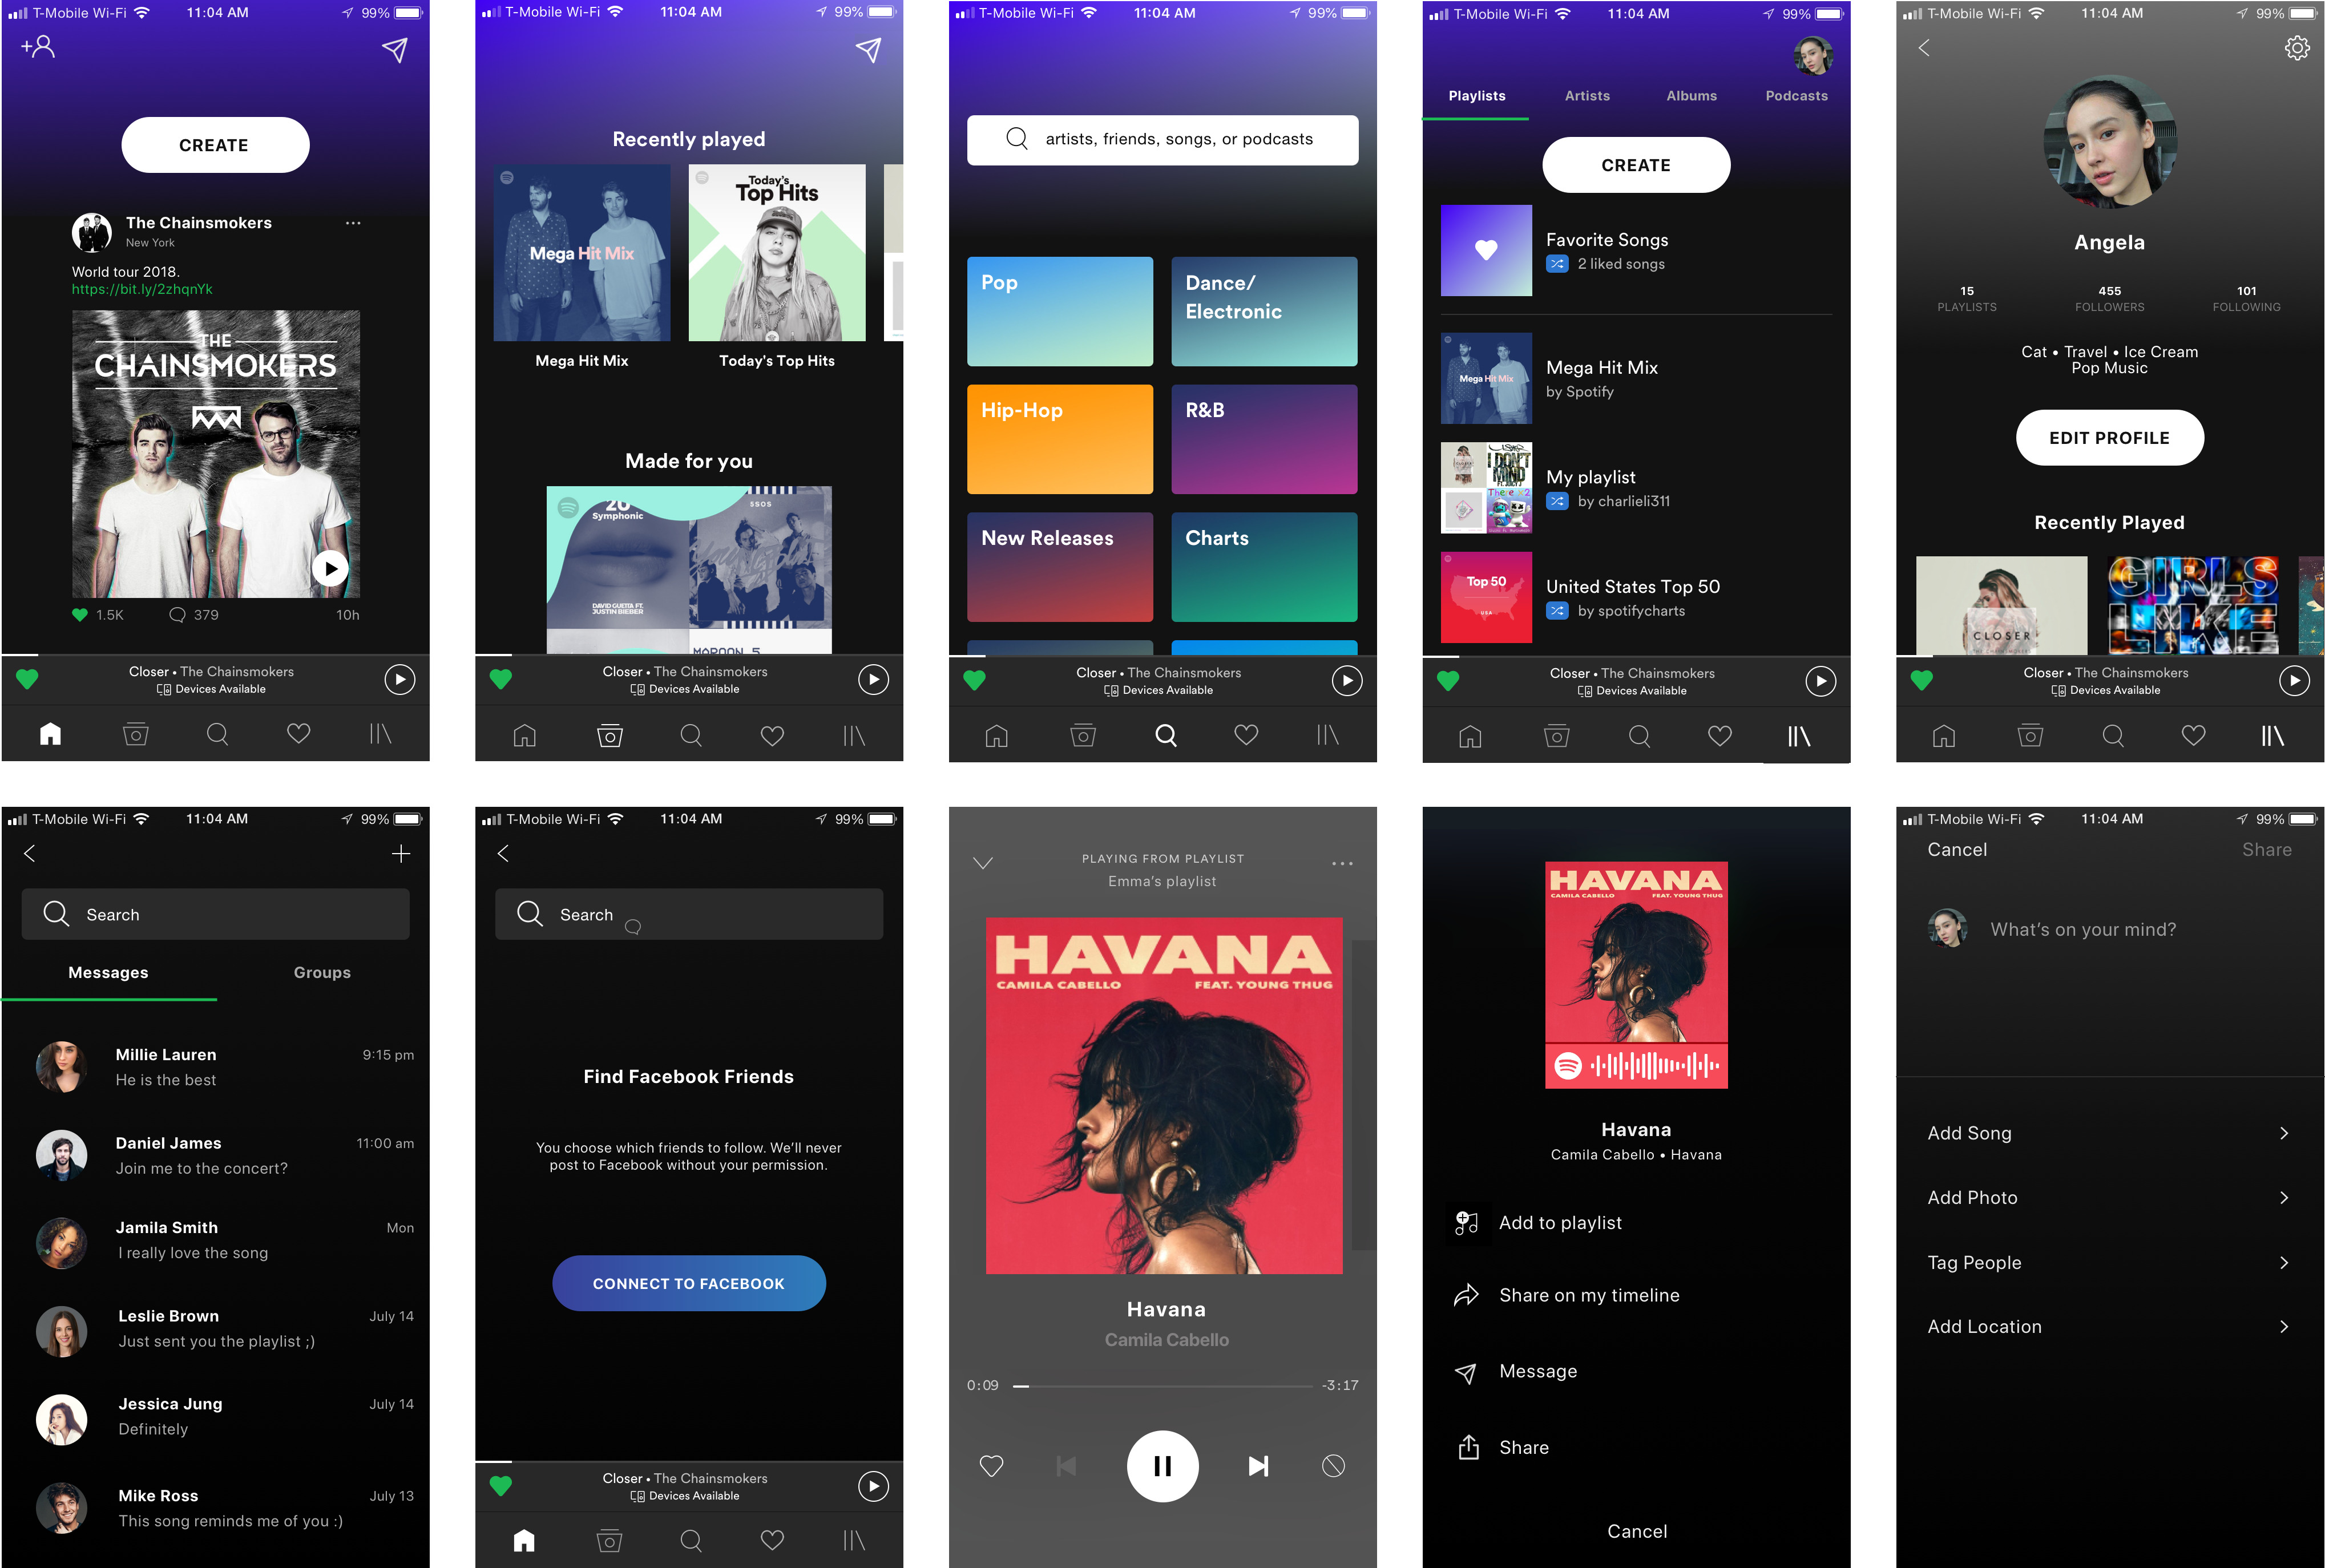Switch to the Albums tab in the library
Image resolution: width=2325 pixels, height=1568 pixels.
pos(1691,96)
